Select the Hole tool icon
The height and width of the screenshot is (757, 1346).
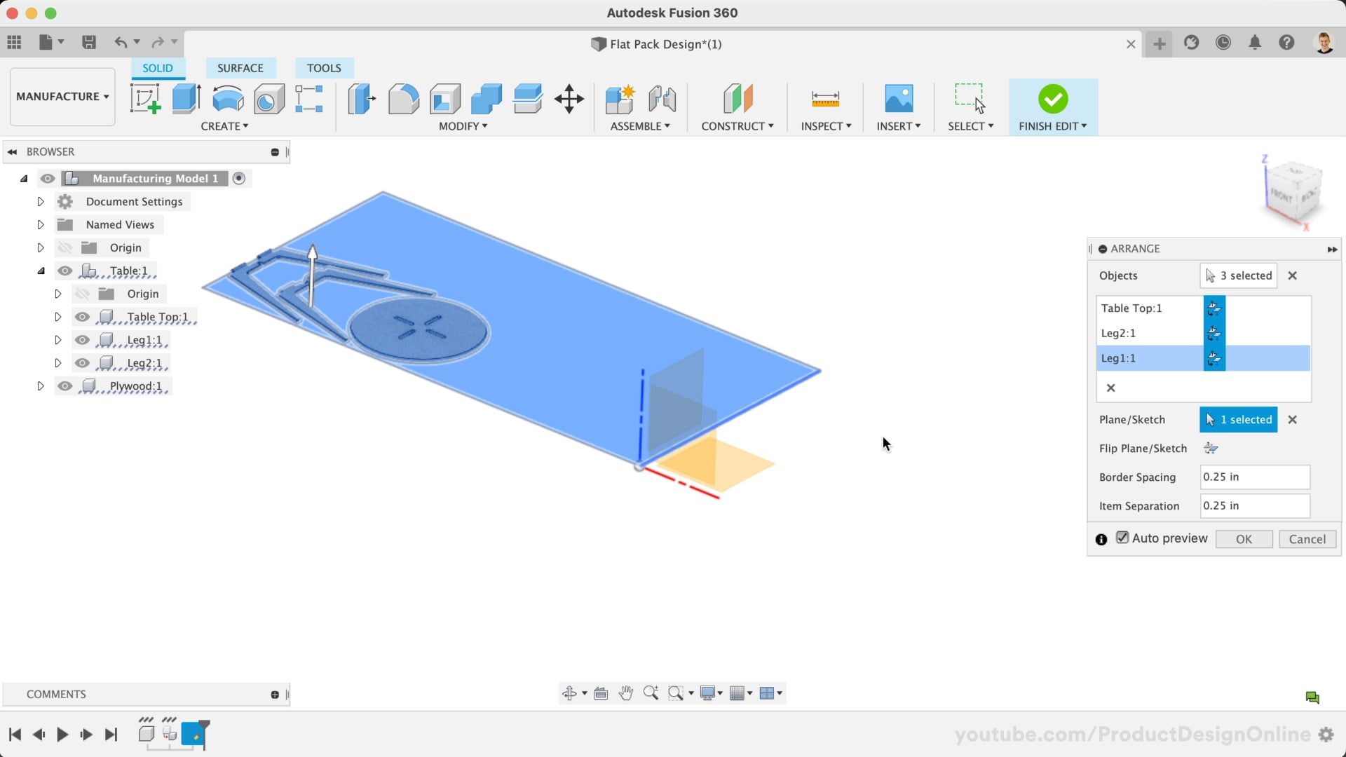269,99
